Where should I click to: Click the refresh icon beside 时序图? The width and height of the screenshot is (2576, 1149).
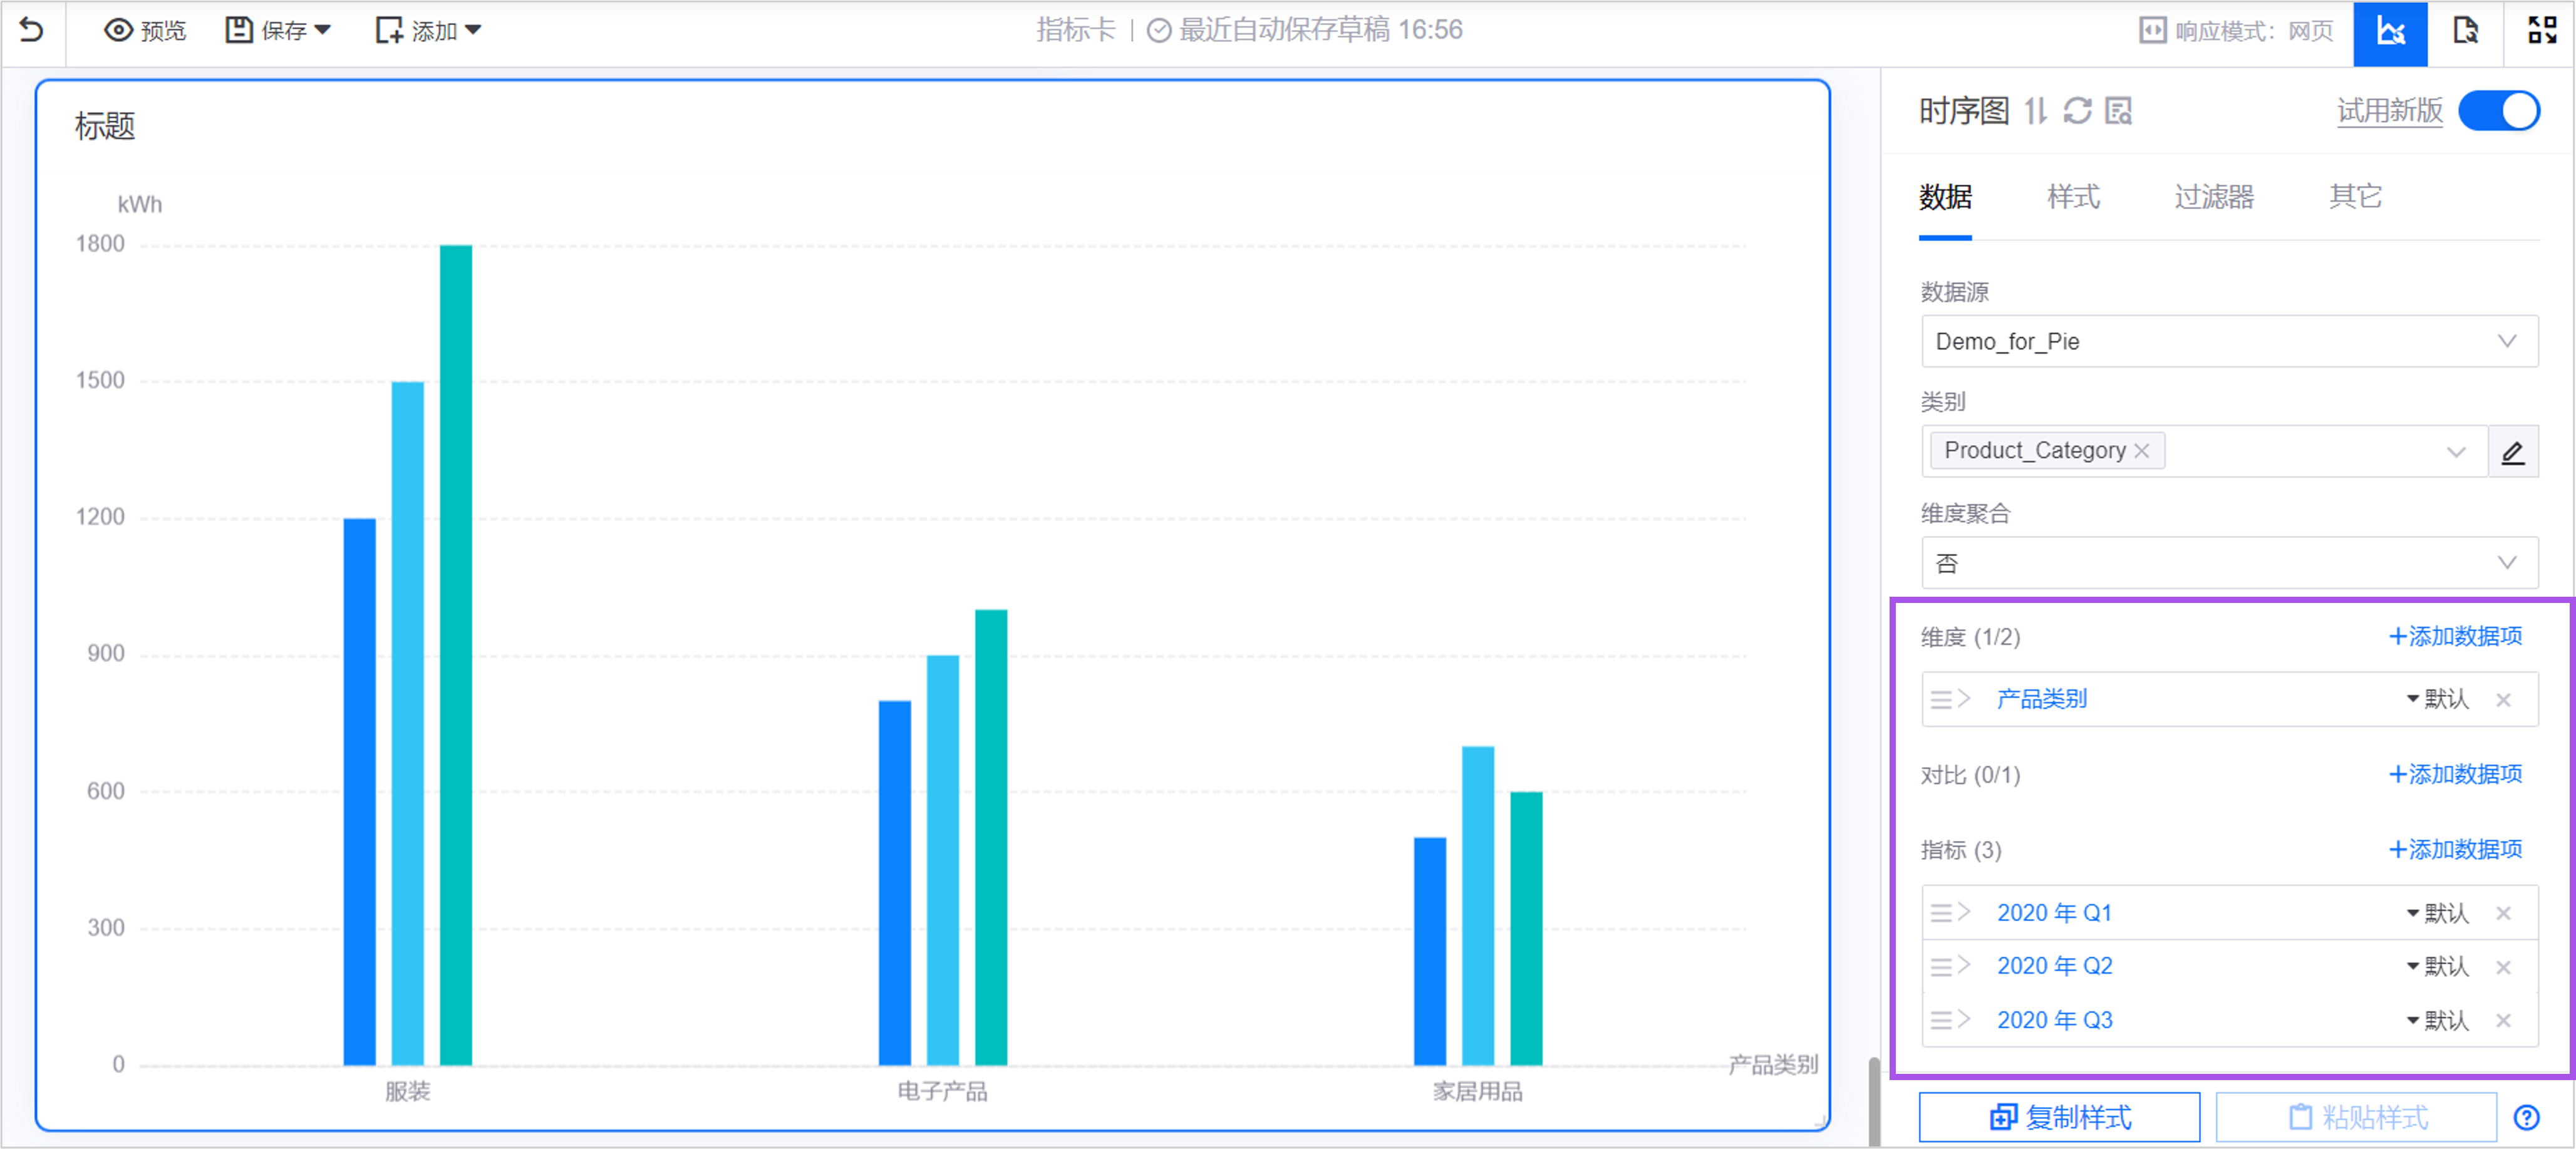(2078, 111)
